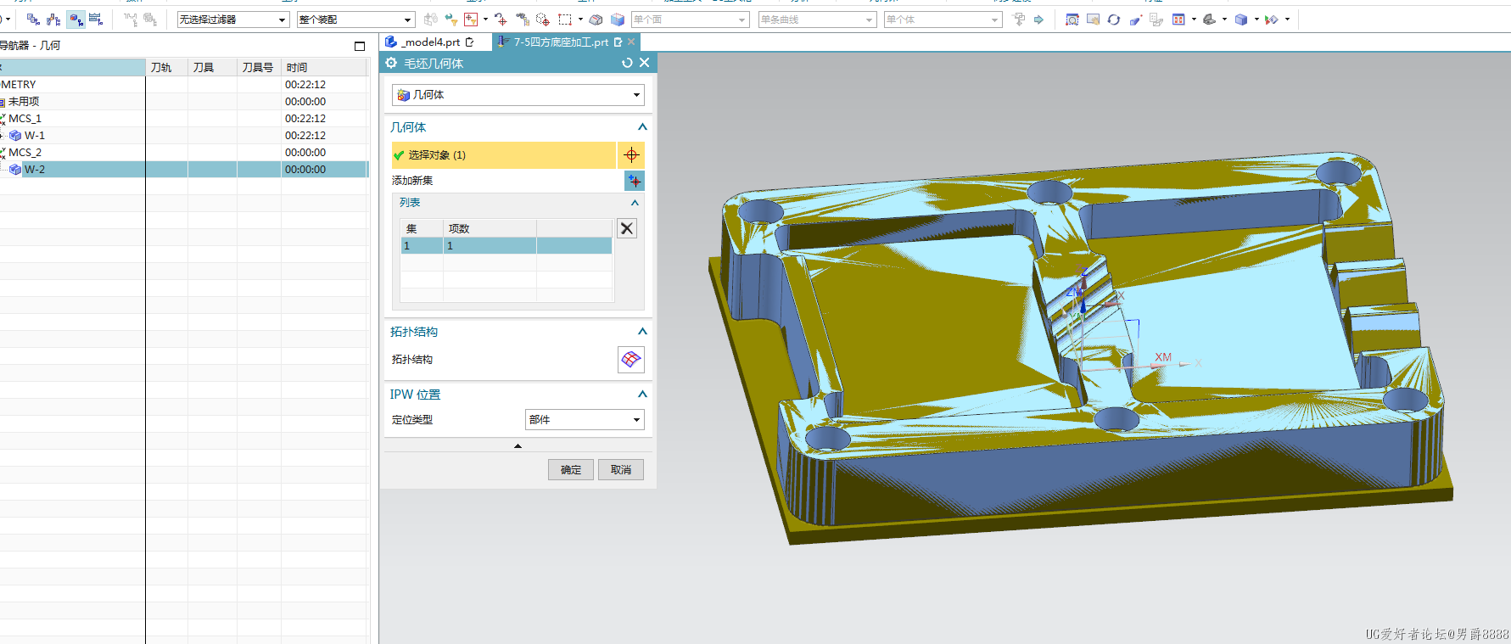Click the XM axis label in viewport

1162,357
